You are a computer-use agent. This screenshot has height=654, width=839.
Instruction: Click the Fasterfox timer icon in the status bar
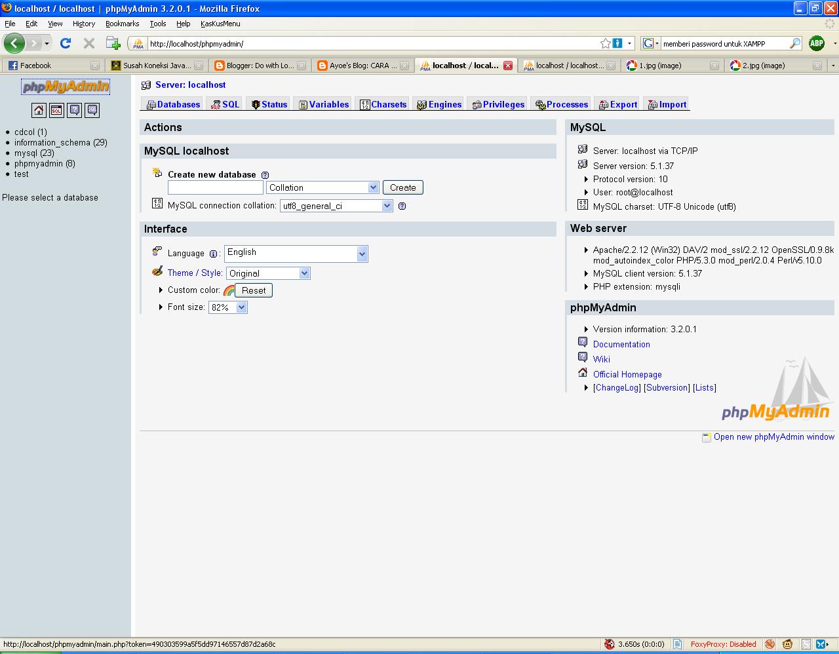[x=610, y=644]
